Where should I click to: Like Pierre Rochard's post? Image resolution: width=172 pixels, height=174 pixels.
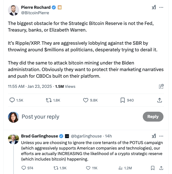click(x=86, y=100)
